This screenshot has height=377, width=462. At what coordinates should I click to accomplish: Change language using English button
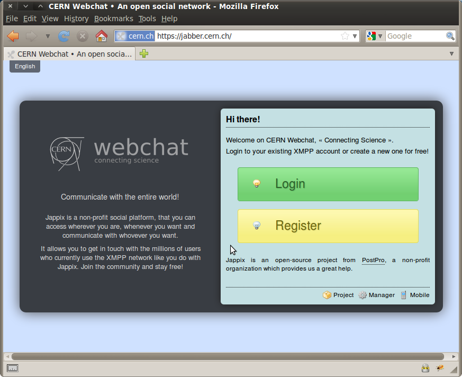pyautogui.click(x=25, y=66)
